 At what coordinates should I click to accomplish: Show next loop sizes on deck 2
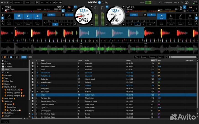coord(154,23)
